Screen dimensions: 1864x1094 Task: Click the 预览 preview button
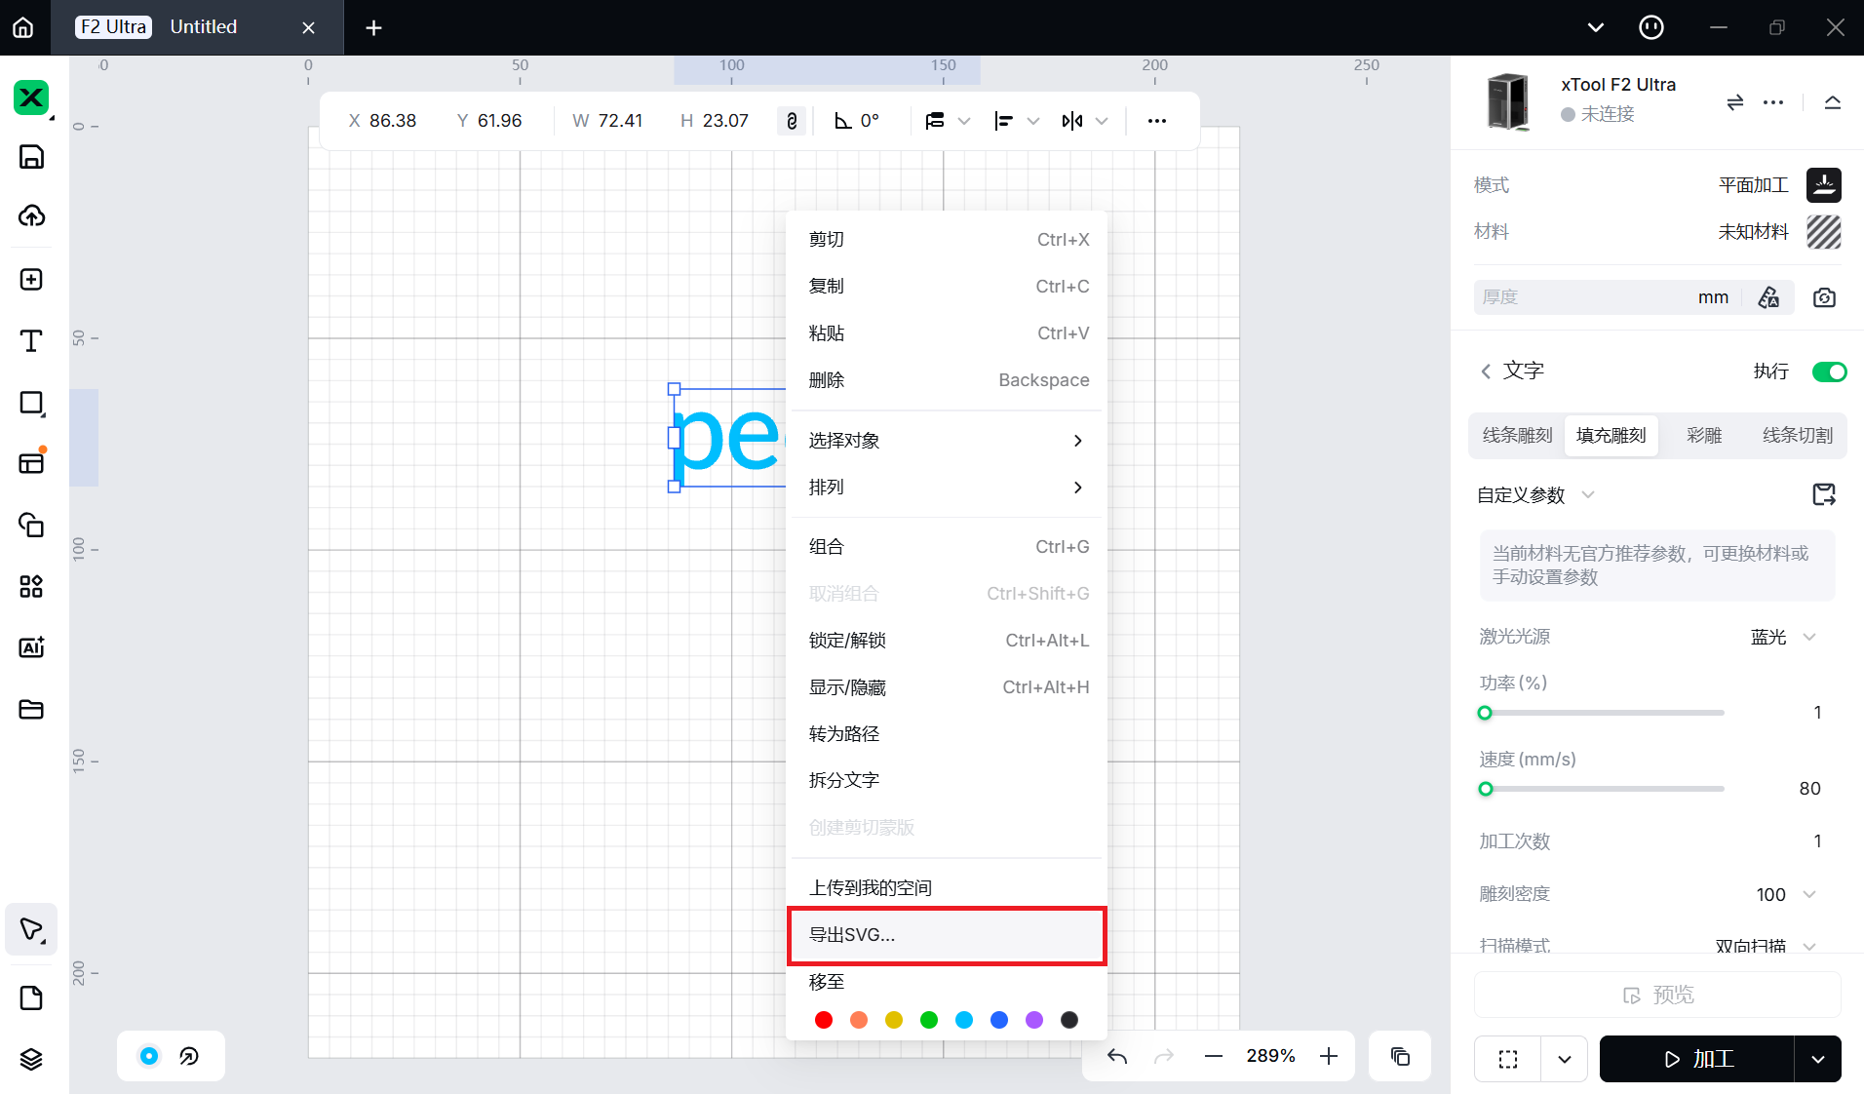pyautogui.click(x=1657, y=995)
